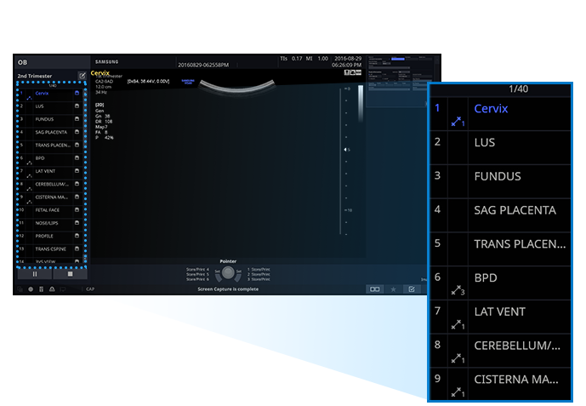Click the edit protocol icon beside 2nd Trimester
Viewport: 586px width, 406px height.
coord(82,76)
